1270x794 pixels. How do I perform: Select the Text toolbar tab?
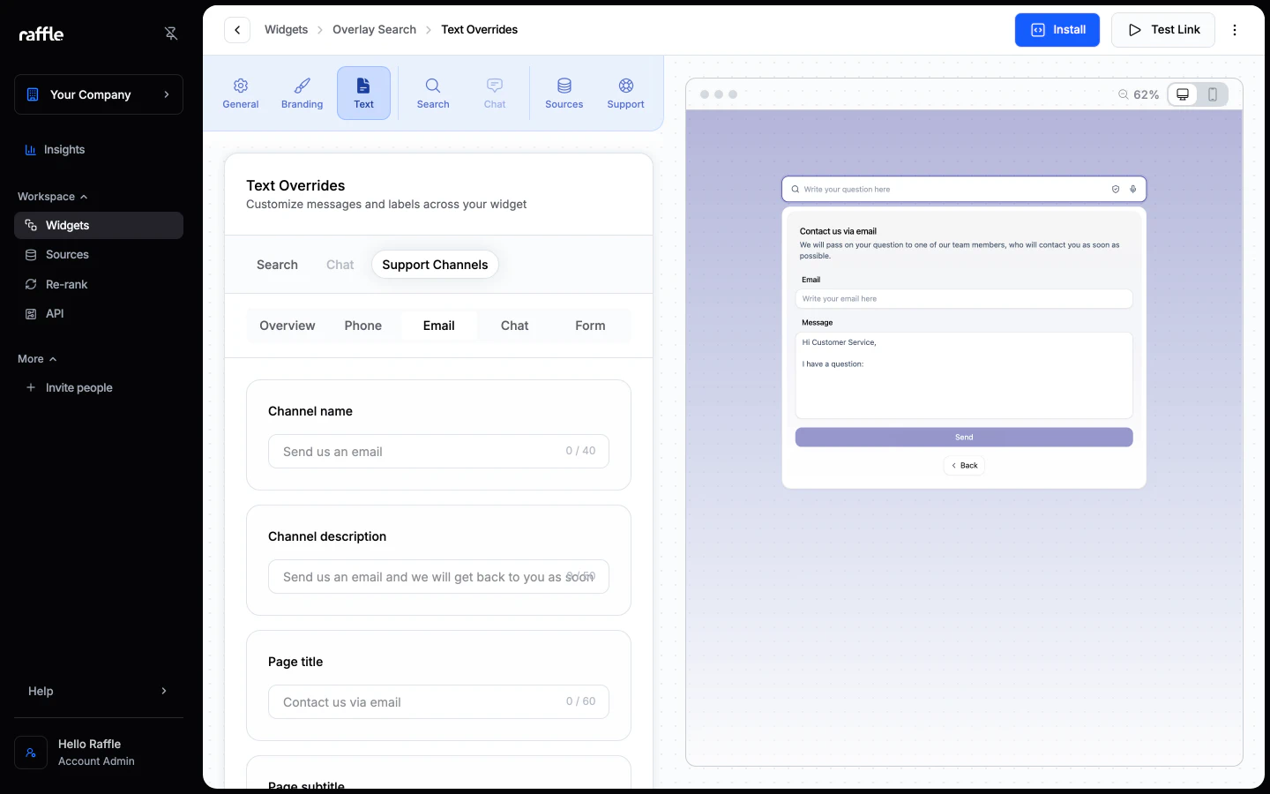(364, 94)
